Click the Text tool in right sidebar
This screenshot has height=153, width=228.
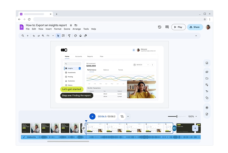coord(207,91)
